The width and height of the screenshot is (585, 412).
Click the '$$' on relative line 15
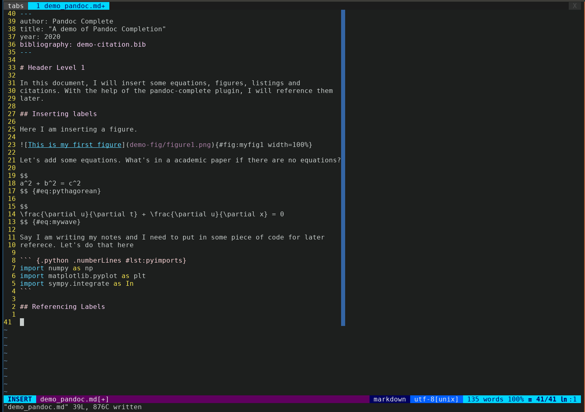(24, 206)
